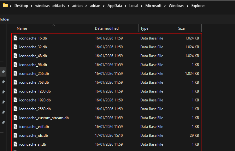Click the iconcache_1920.db file icon
The image size is (235, 151).
point(15,100)
